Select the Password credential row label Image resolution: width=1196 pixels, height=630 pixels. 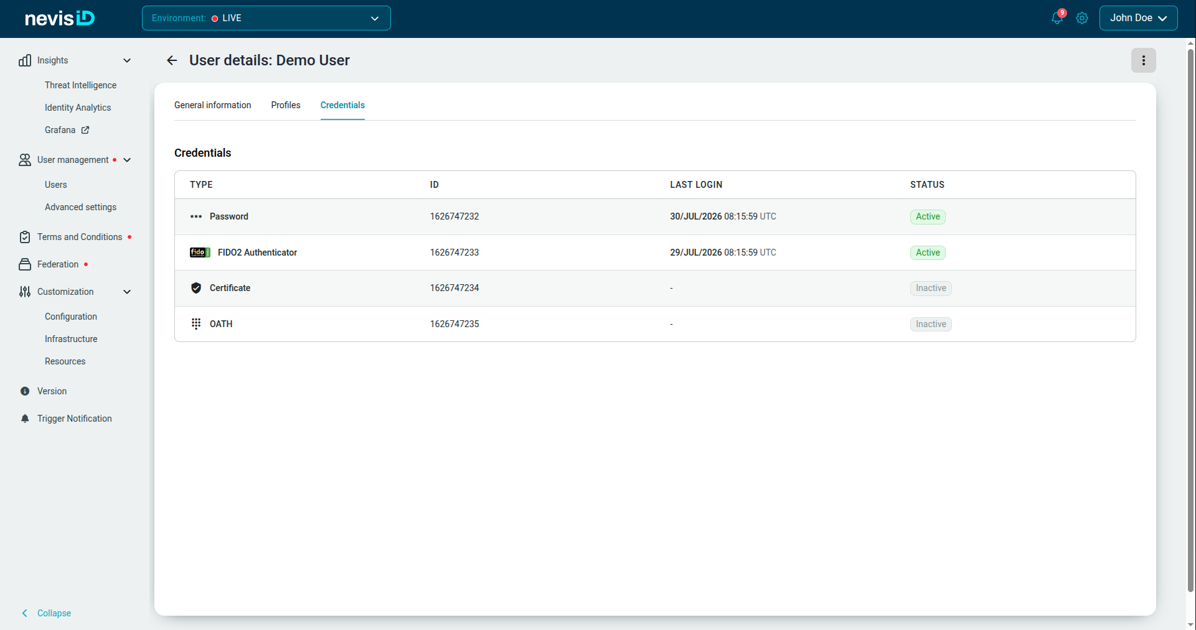pyautogui.click(x=229, y=216)
